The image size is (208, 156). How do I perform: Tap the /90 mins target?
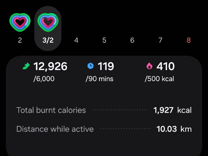100,79
